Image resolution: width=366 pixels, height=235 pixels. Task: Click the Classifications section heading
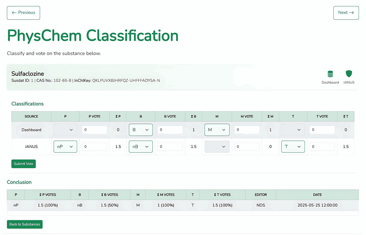click(28, 104)
